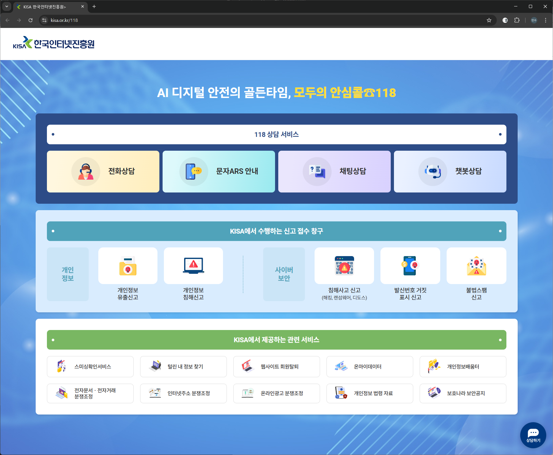Click the 온마이데이터 icon
Screen dimensions: 553x455
pos(341,366)
